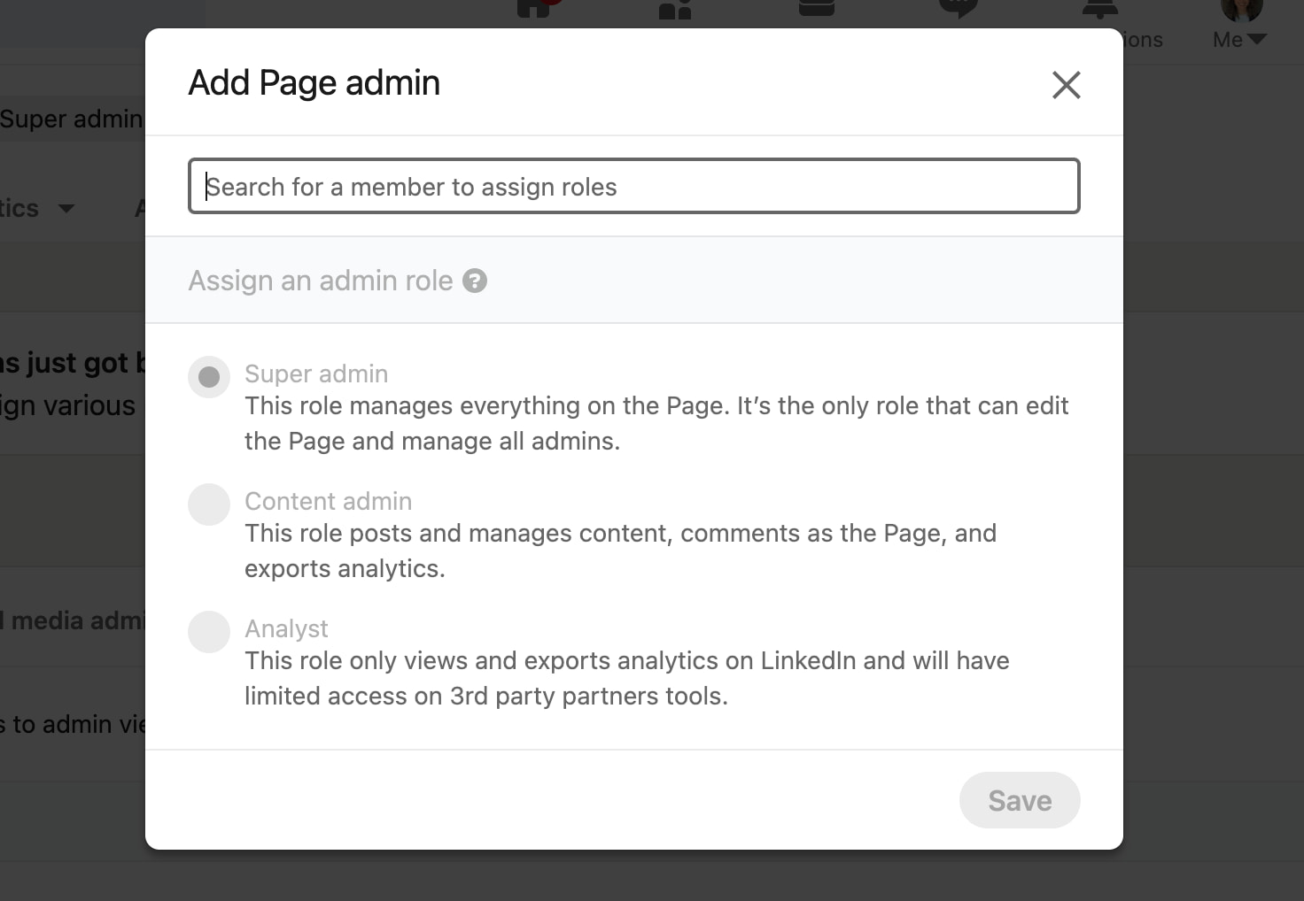Viewport: 1304px width, 901px height.
Task: Click the Super admin label in the background page
Action: (x=71, y=119)
